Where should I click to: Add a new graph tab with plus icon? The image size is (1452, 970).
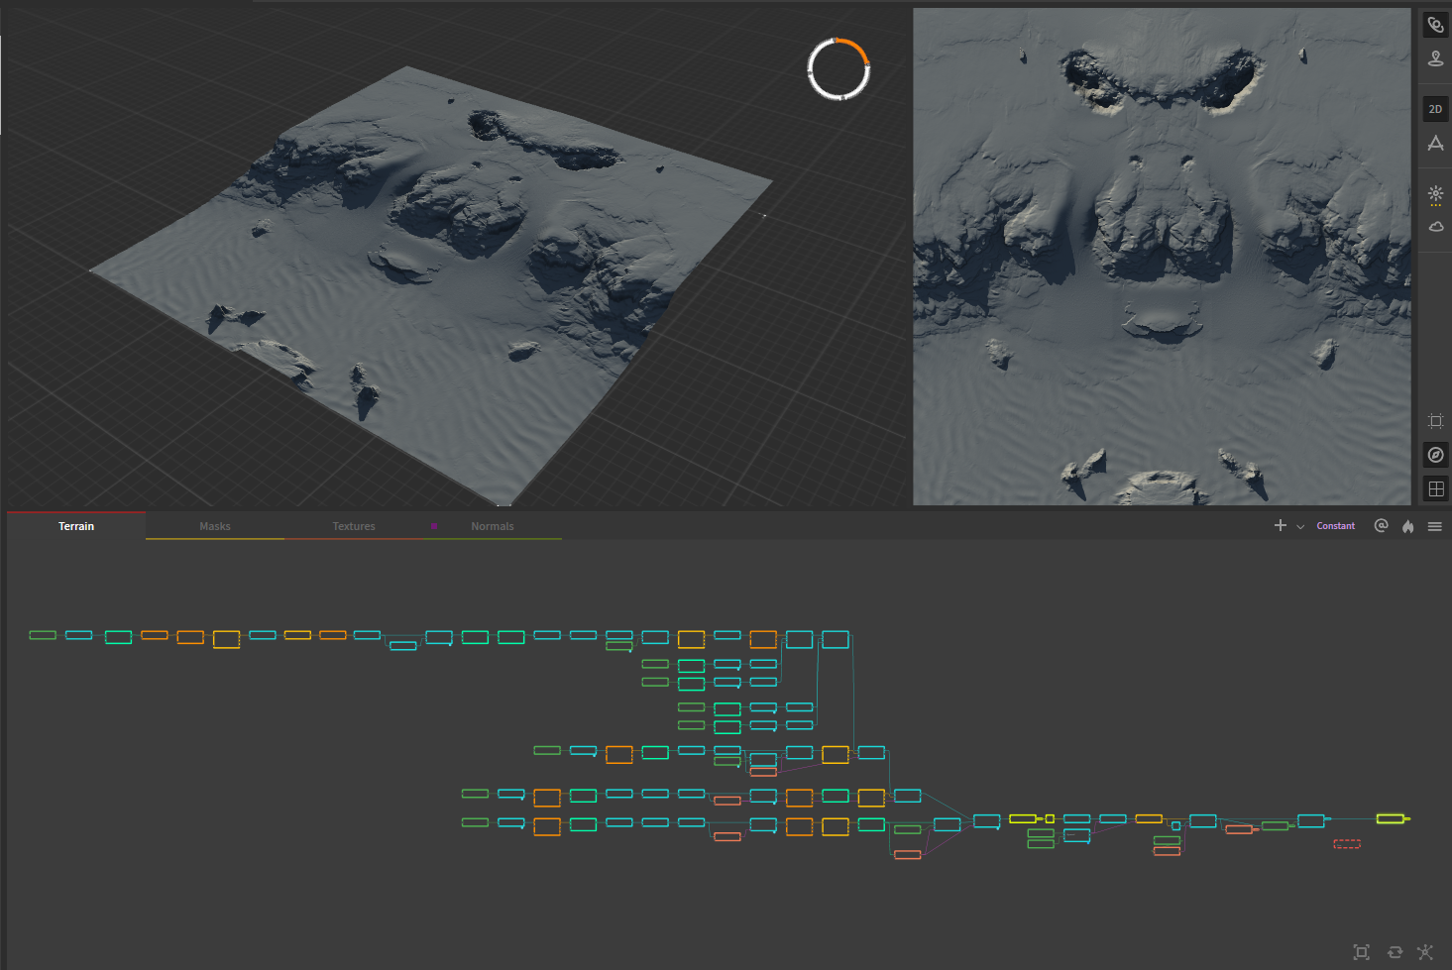pyautogui.click(x=1281, y=525)
